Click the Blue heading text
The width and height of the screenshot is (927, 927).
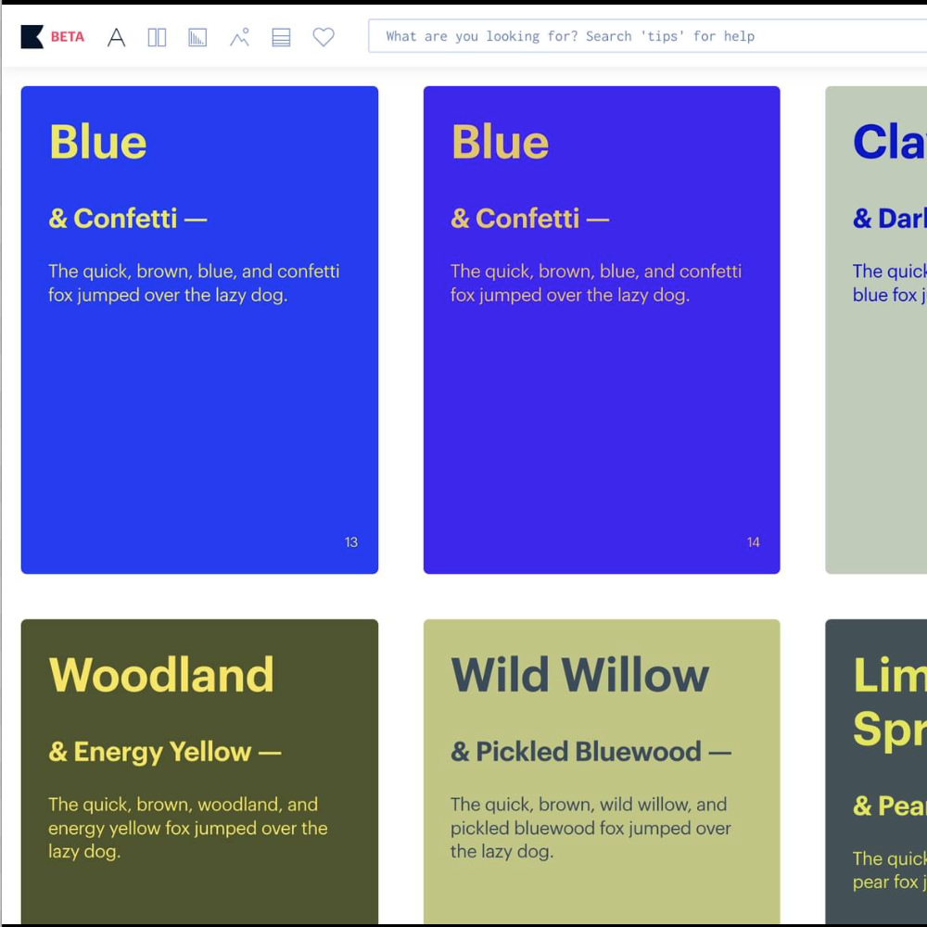point(97,141)
